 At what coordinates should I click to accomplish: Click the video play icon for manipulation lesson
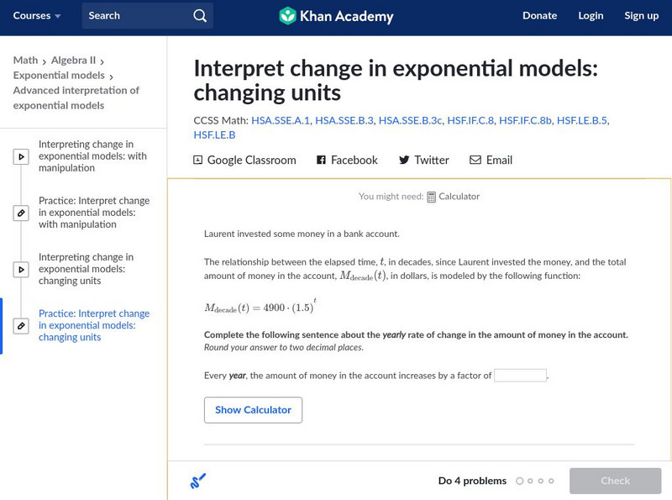(21, 156)
